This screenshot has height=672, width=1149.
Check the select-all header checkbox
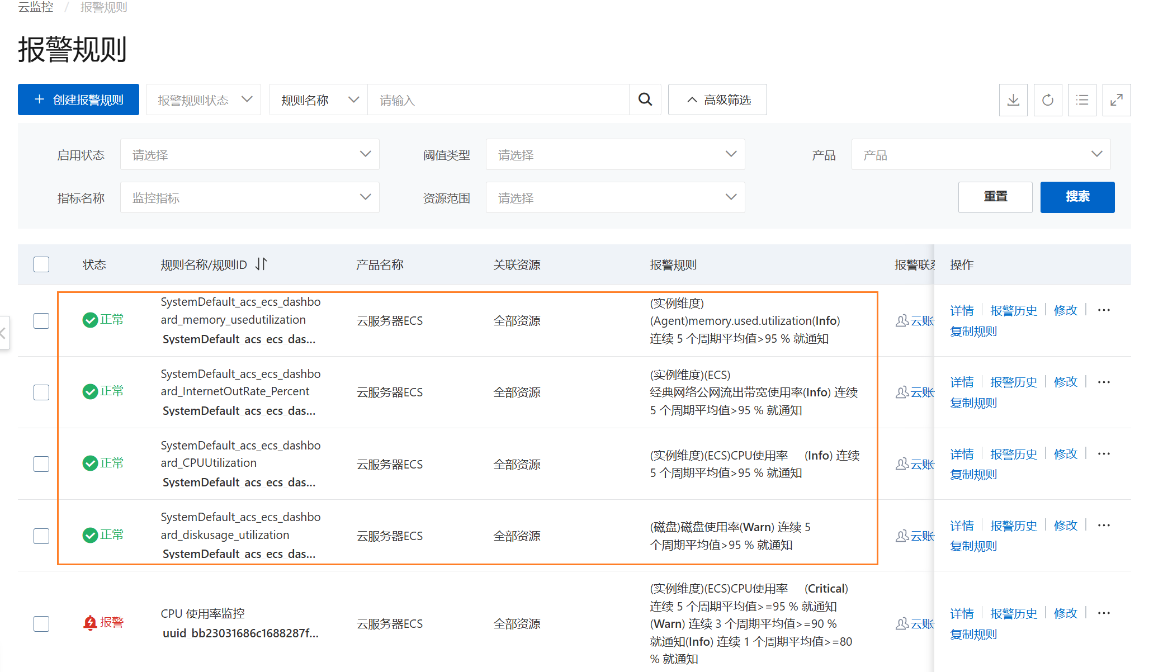(41, 264)
